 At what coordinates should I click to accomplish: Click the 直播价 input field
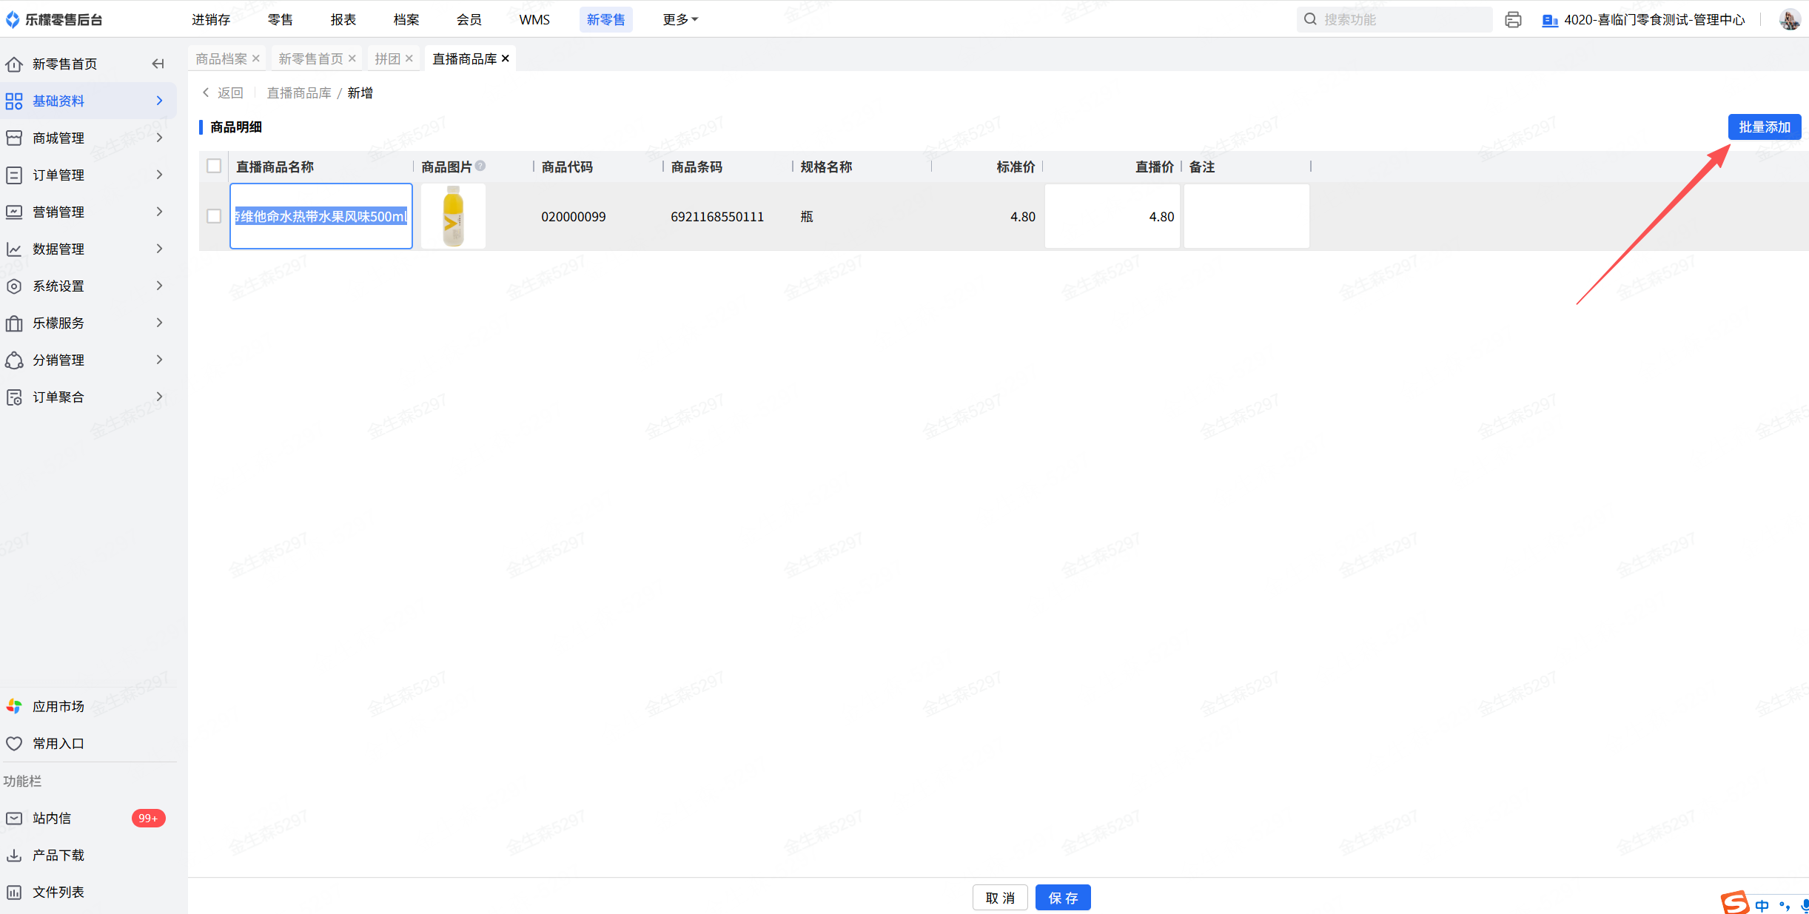(x=1112, y=216)
